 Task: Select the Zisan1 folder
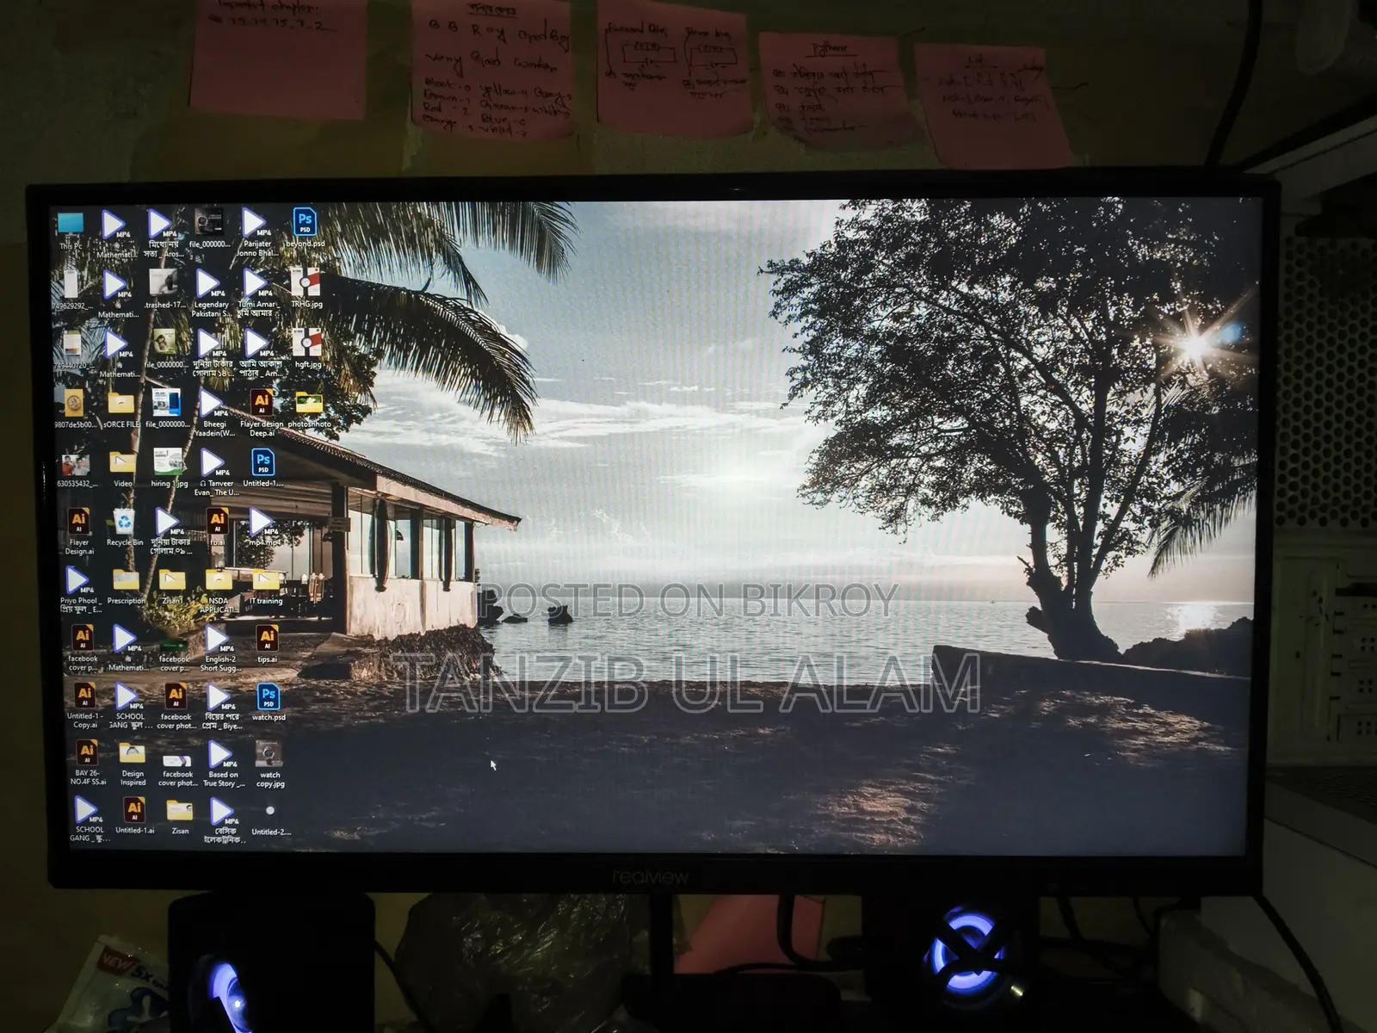pos(172,586)
